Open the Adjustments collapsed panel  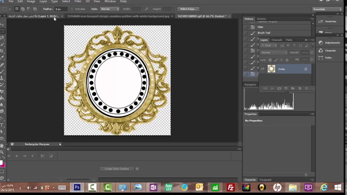[330, 43]
